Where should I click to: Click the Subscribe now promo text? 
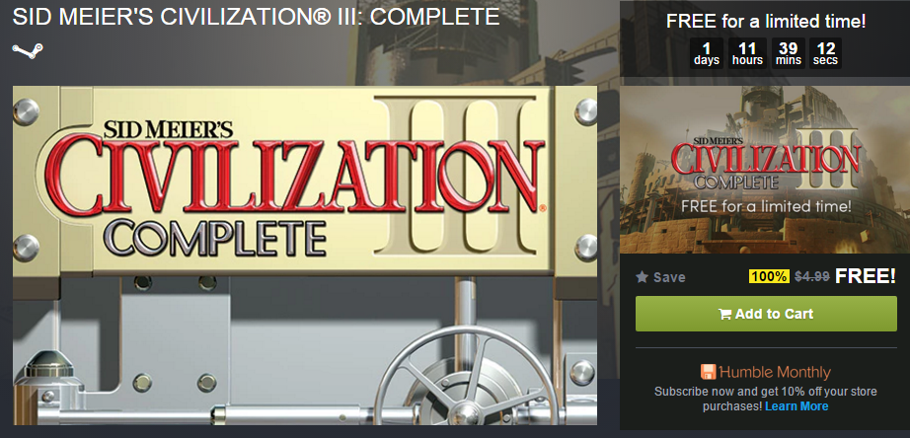pyautogui.click(x=766, y=399)
